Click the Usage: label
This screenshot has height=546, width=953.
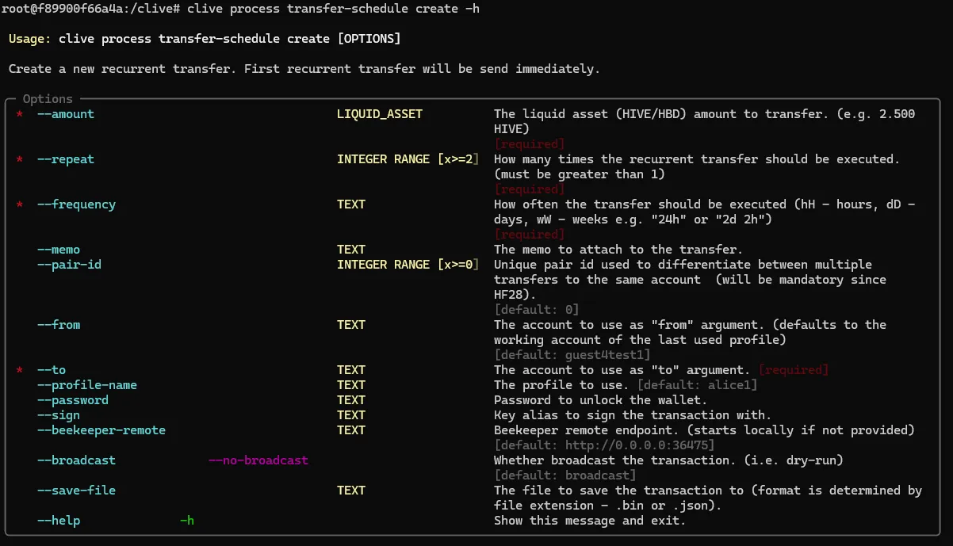(30, 39)
